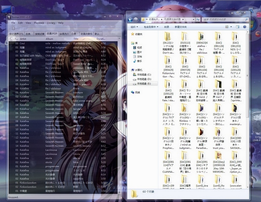
Task: Select 本地磁盘 (E:) drive
Action: [142, 84]
